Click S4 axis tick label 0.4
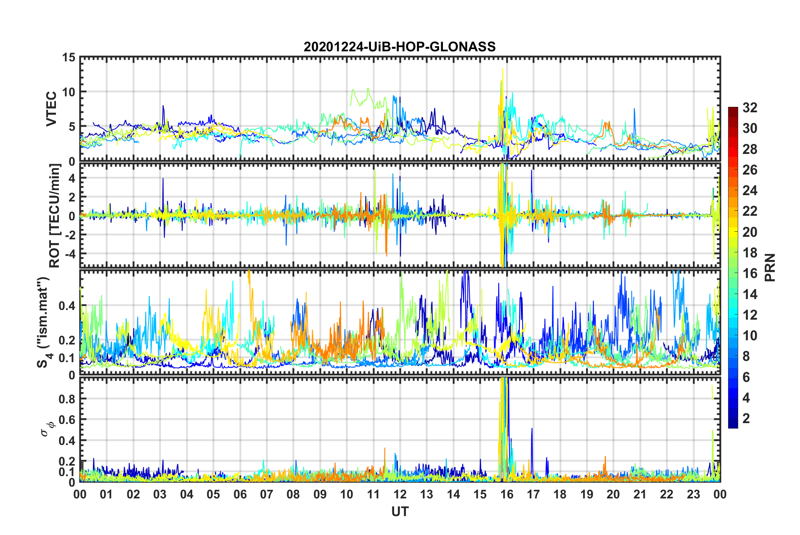This screenshot has width=800, height=535. point(67,306)
